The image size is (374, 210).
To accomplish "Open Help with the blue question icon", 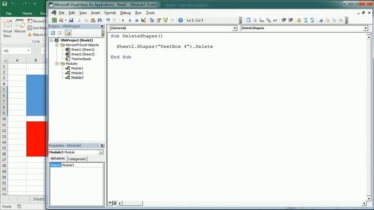I will click(x=181, y=20).
